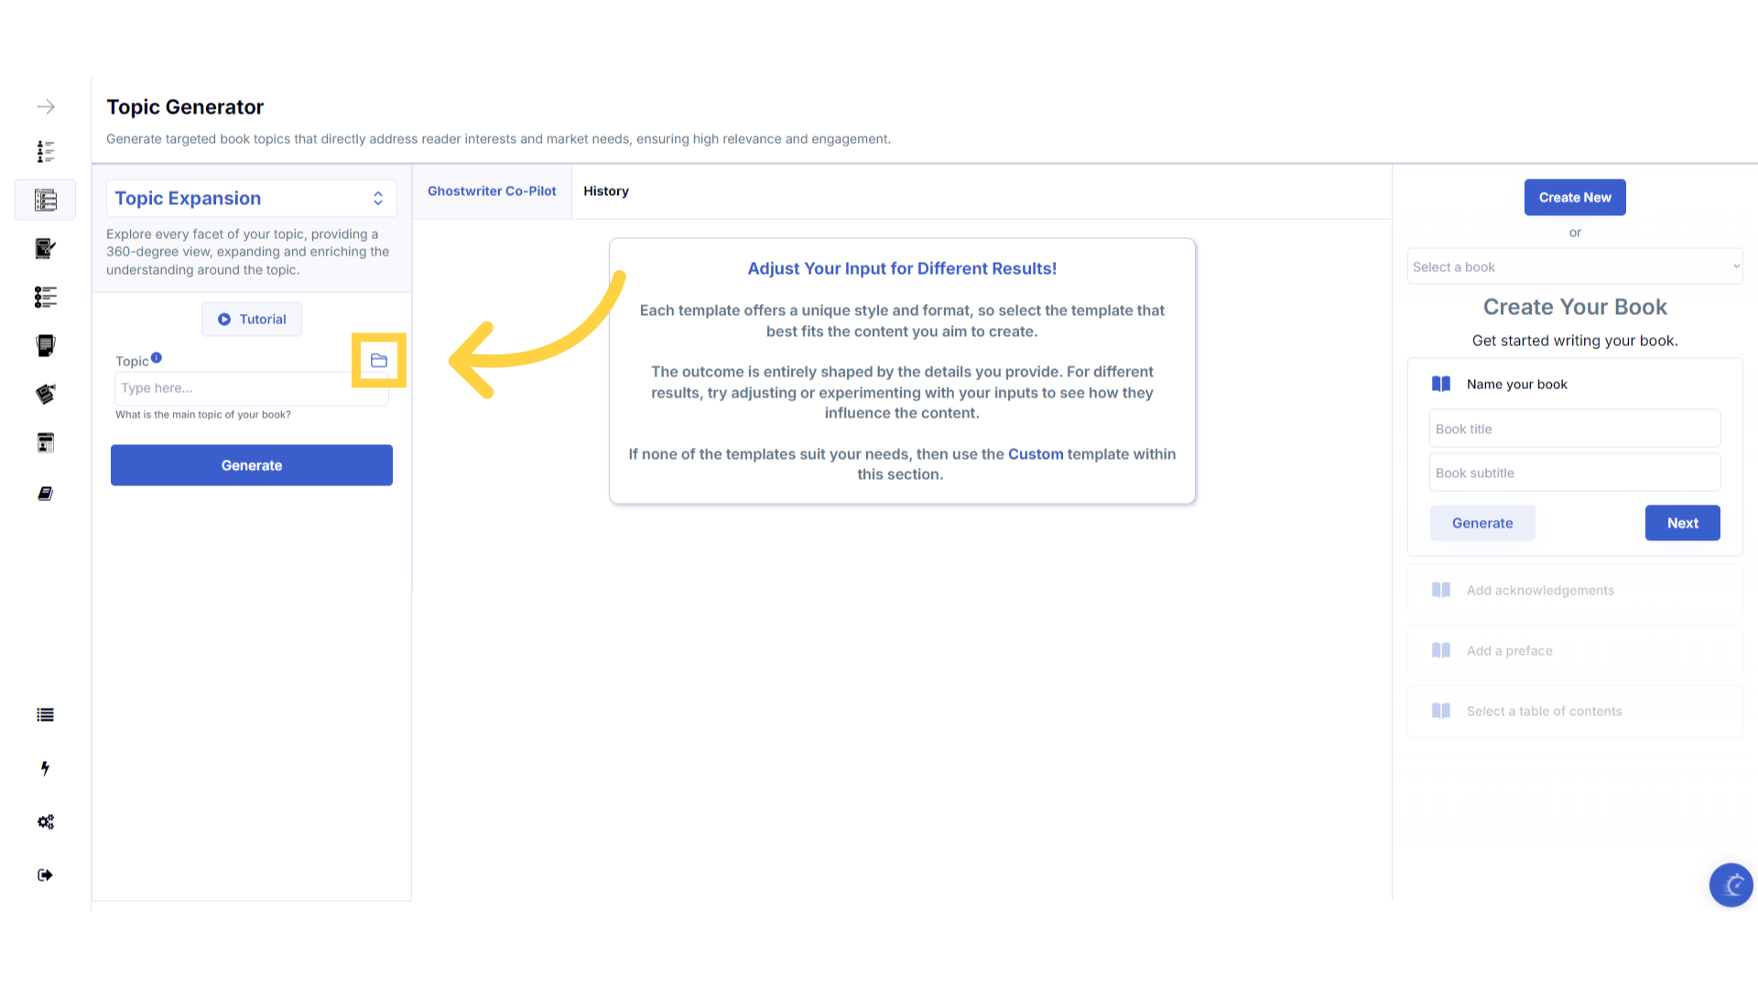Click the Book title input field
1758x989 pixels.
(x=1575, y=429)
